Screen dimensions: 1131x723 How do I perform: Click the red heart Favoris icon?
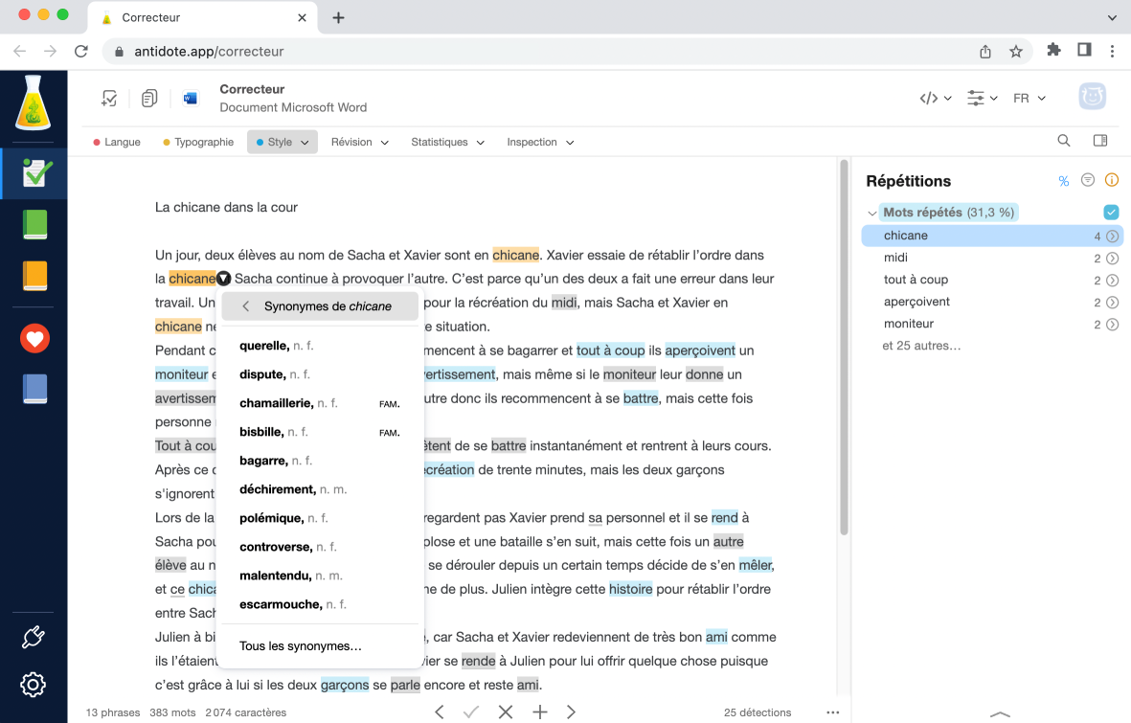click(x=34, y=337)
